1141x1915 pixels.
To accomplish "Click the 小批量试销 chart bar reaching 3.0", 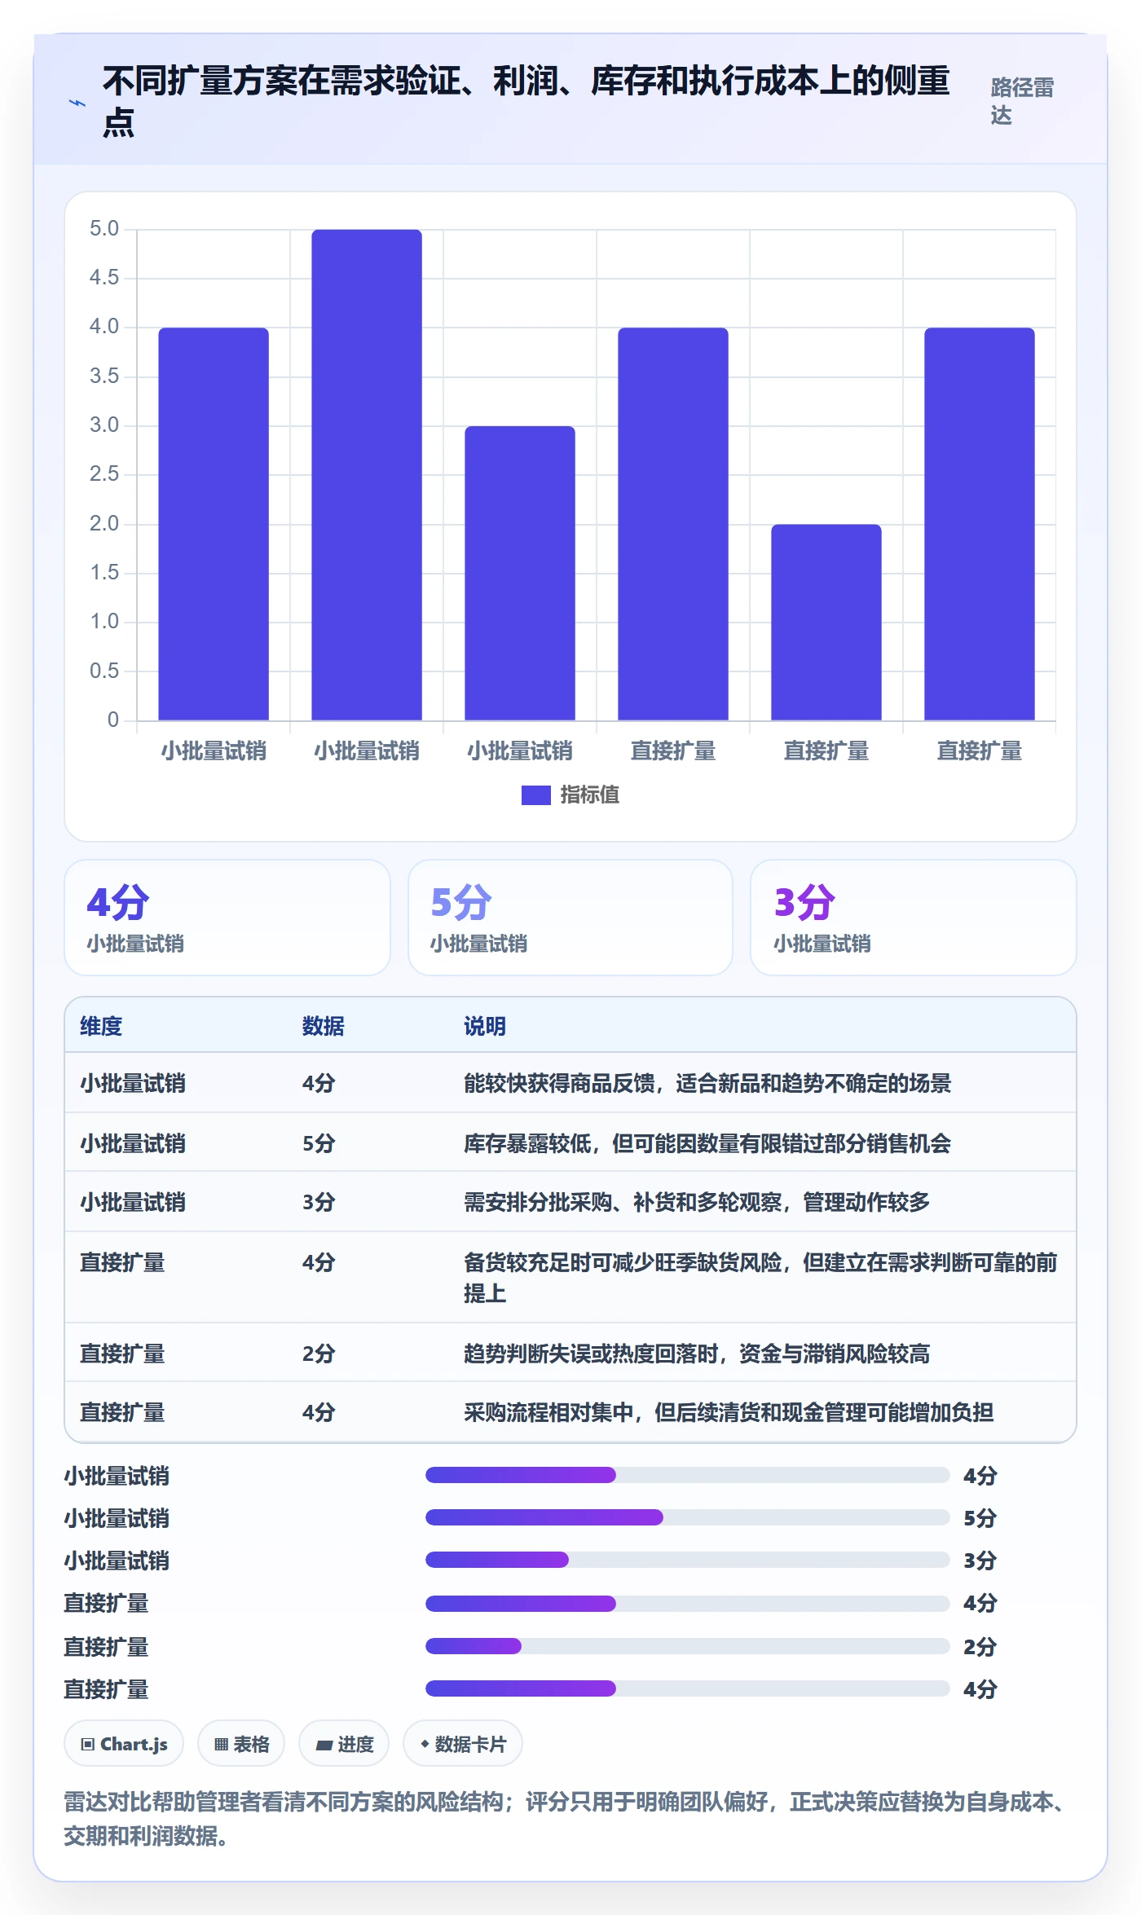I will pos(520,573).
